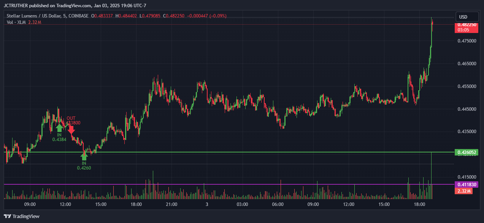Click the green 0.426052 price label
The image size is (484, 223).
[466, 152]
